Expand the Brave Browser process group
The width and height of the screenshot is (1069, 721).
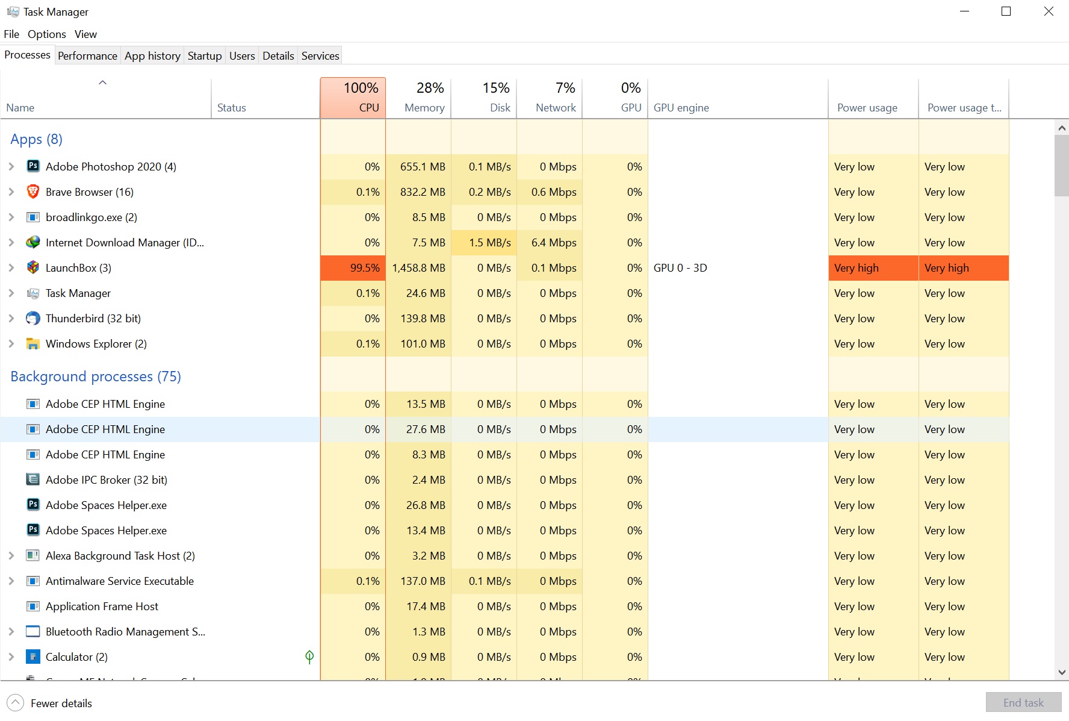(11, 192)
